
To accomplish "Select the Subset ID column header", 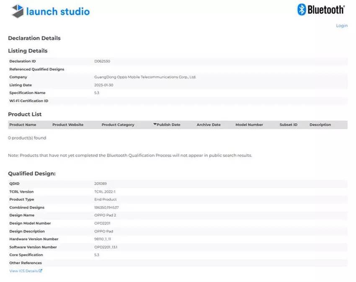I will tap(288, 125).
